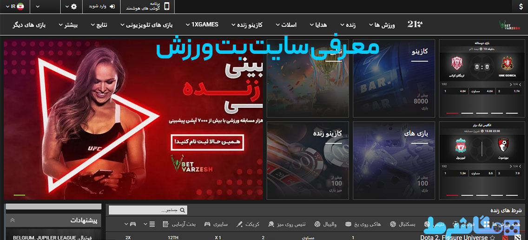The image size is (528, 240).
Task: Click first red indicator in friendly match carousel
Action: [x=452, y=113]
